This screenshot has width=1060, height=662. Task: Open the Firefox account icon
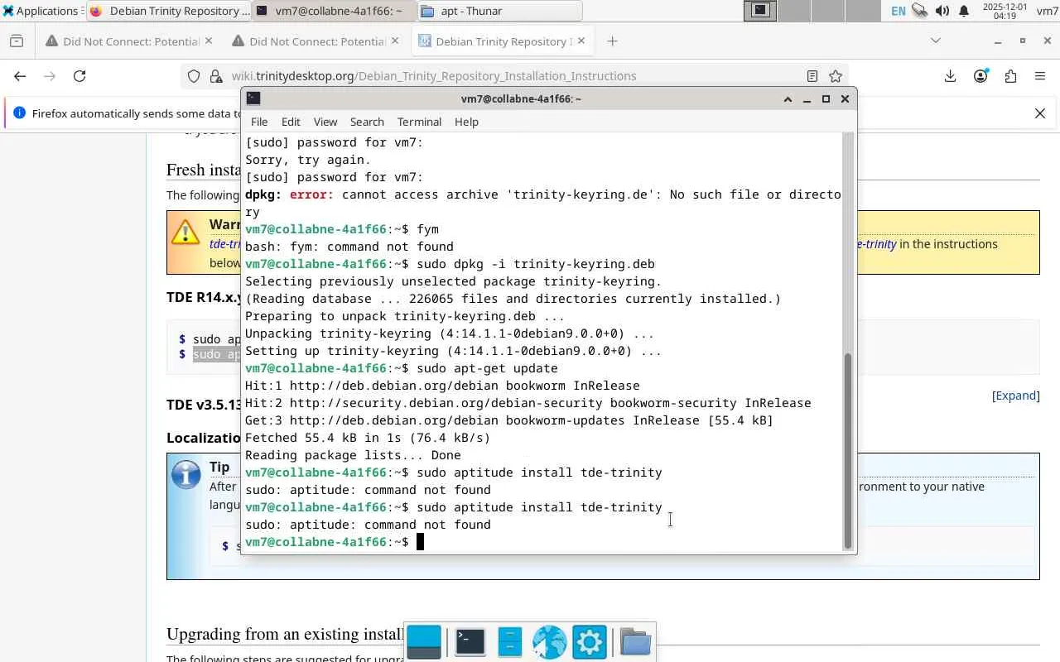click(x=980, y=76)
